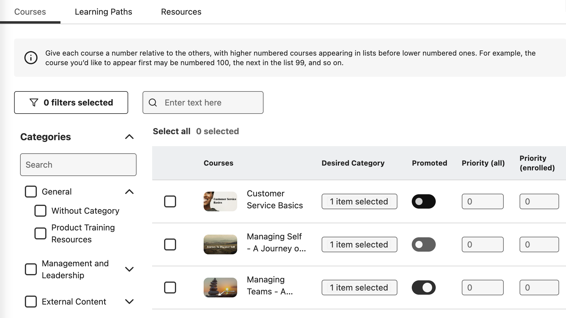The image size is (566, 318).
Task: Click Managing Teams stacked stones thumbnail
Action: (220, 288)
